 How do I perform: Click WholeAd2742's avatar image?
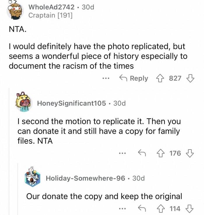pyautogui.click(x=15, y=10)
